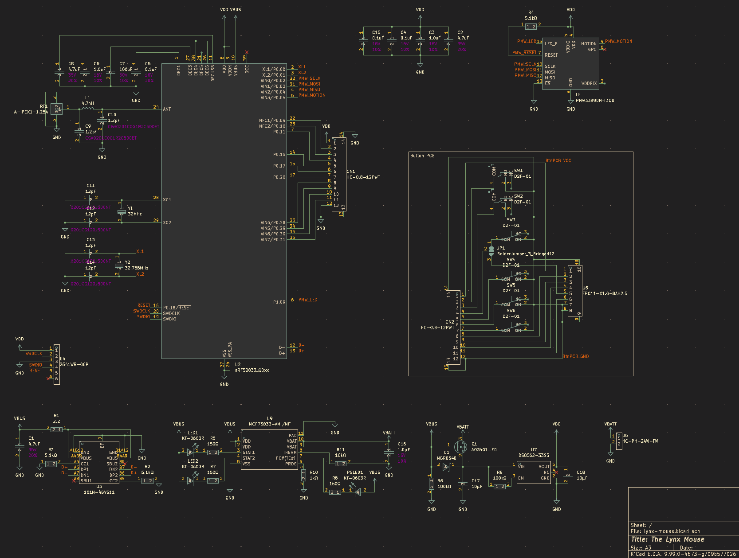Select the RF1 antenna connector symbol
Screen dimensions: 739x558
coord(56,108)
